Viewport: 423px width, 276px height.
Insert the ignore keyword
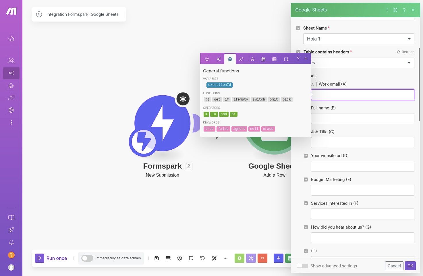point(239,129)
